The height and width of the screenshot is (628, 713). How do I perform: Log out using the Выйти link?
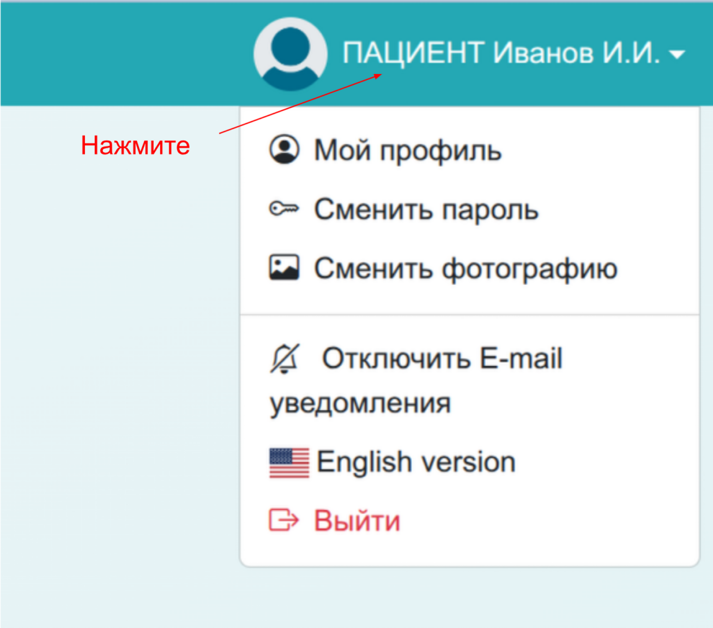(x=356, y=521)
